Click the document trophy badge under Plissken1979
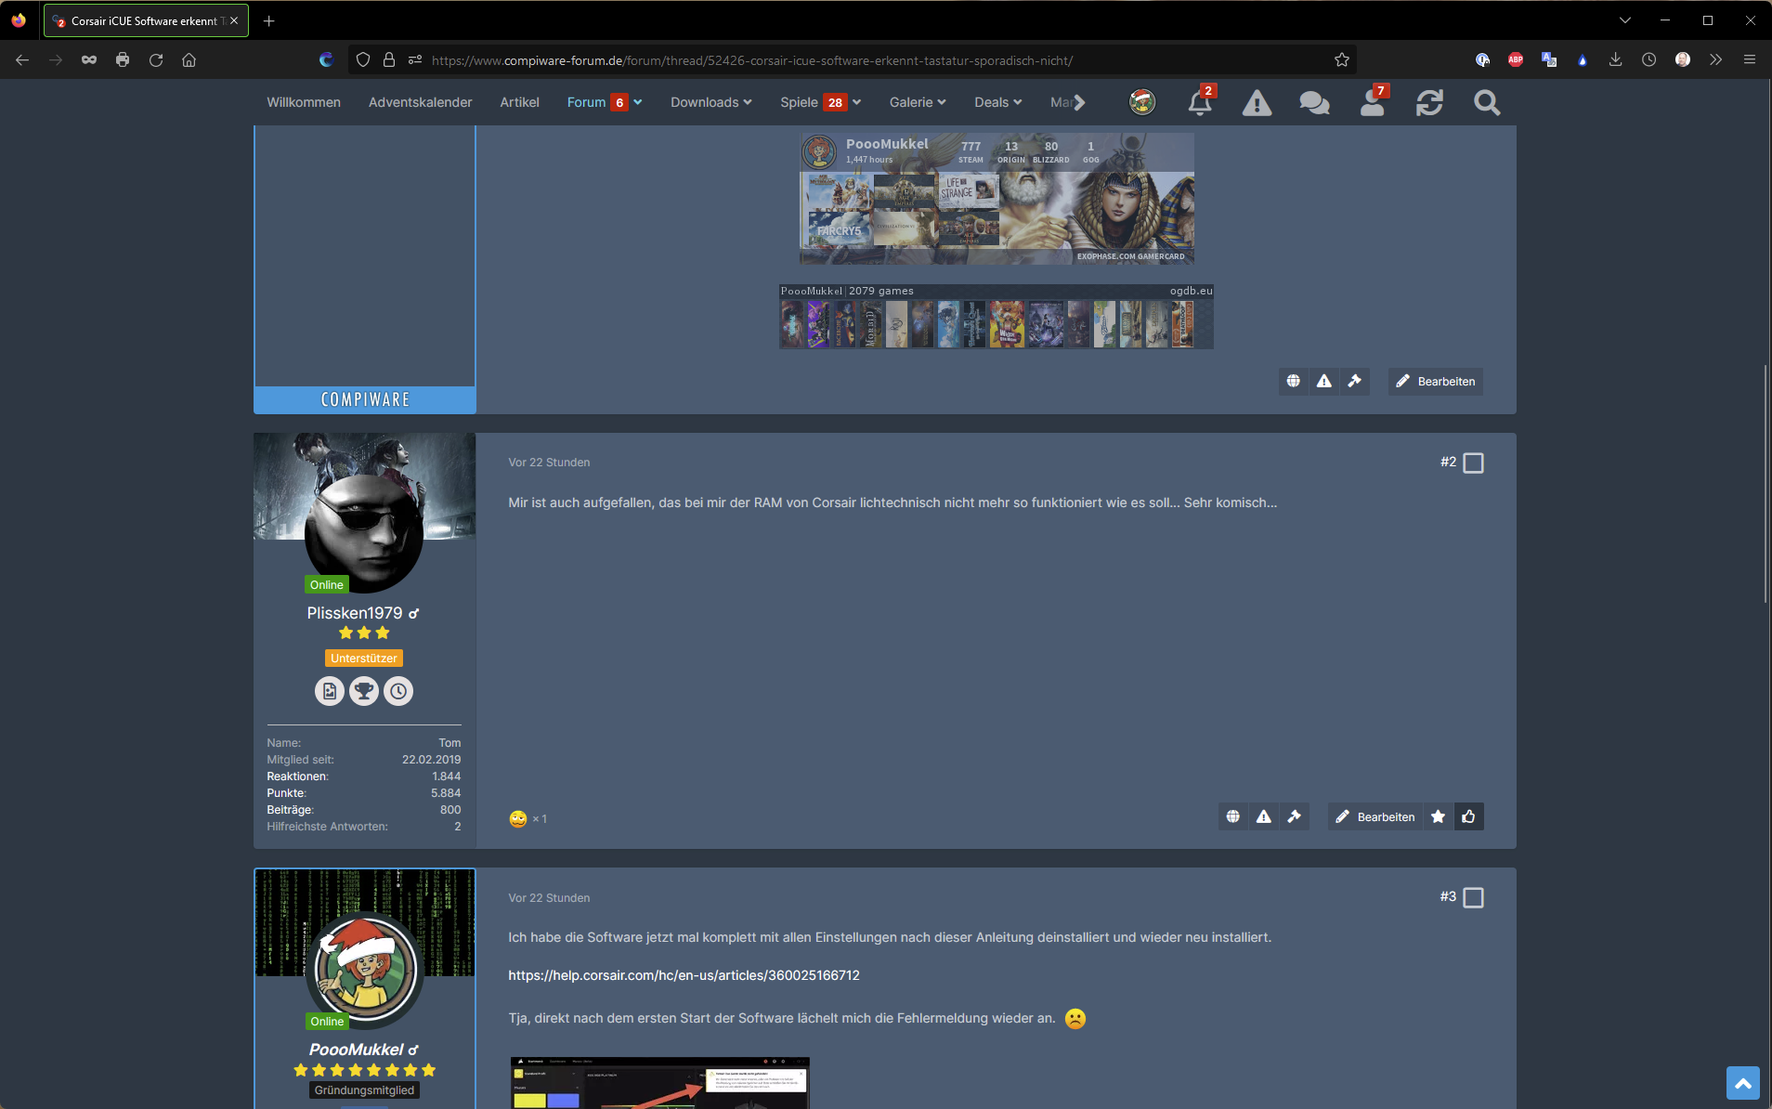Image resolution: width=1772 pixels, height=1109 pixels. [x=330, y=691]
